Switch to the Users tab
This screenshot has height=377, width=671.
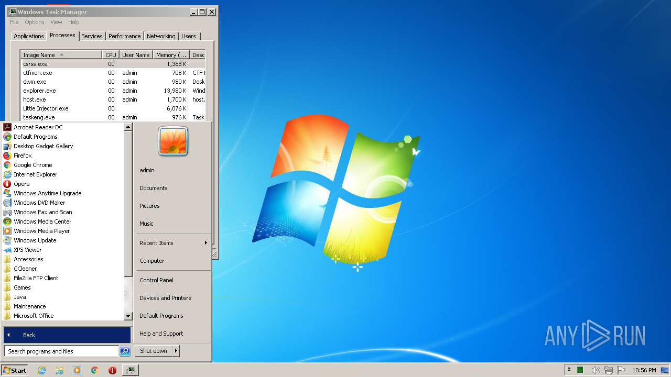pos(189,36)
